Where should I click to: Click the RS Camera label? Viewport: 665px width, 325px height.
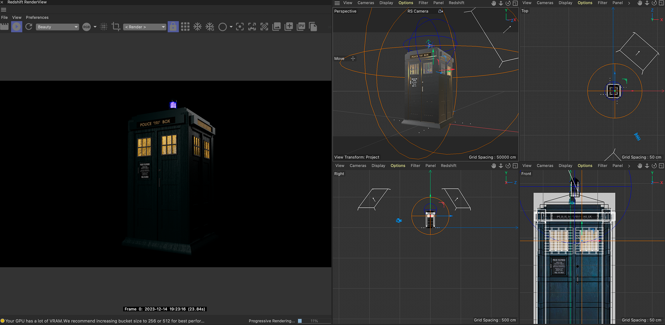[x=418, y=11]
